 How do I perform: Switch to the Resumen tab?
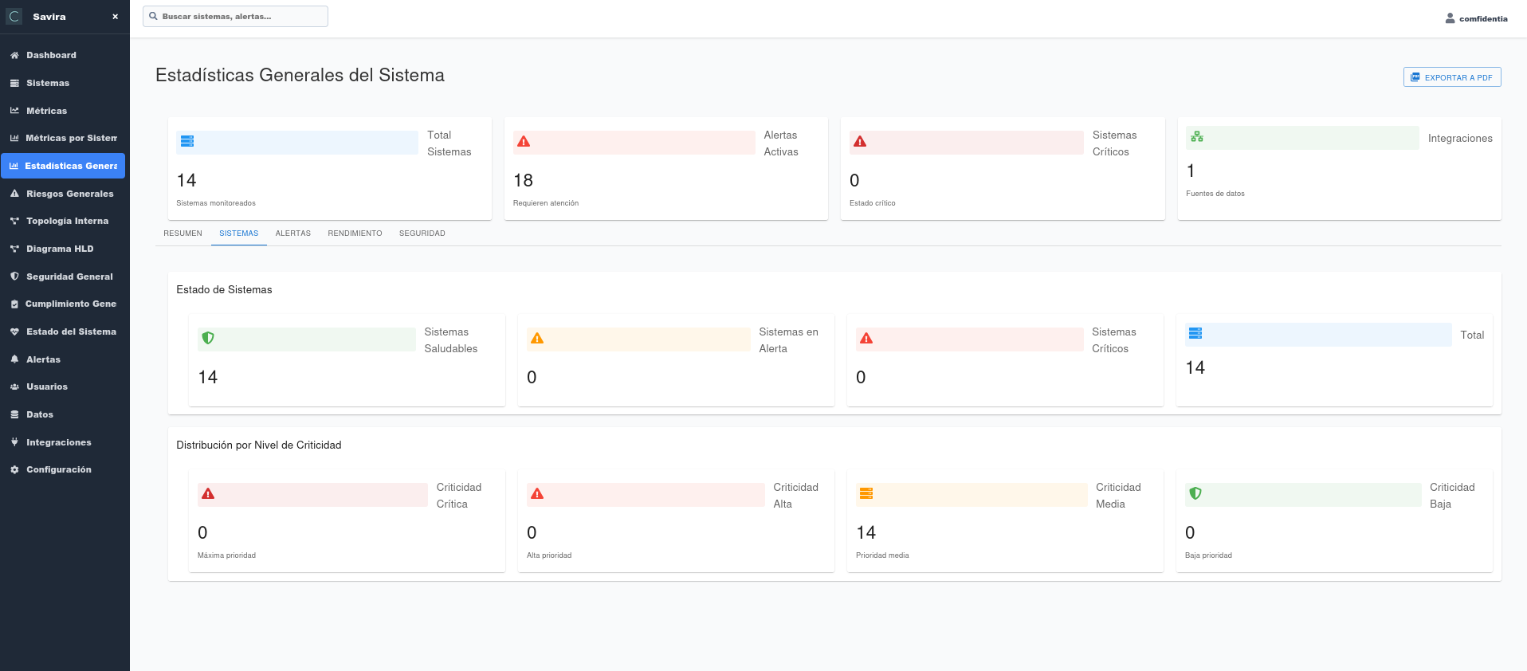coord(183,233)
